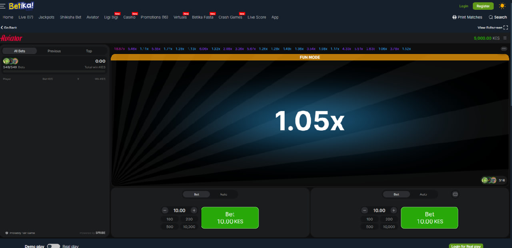Click Login for Real play button
The height and width of the screenshot is (248, 512).
click(x=466, y=246)
